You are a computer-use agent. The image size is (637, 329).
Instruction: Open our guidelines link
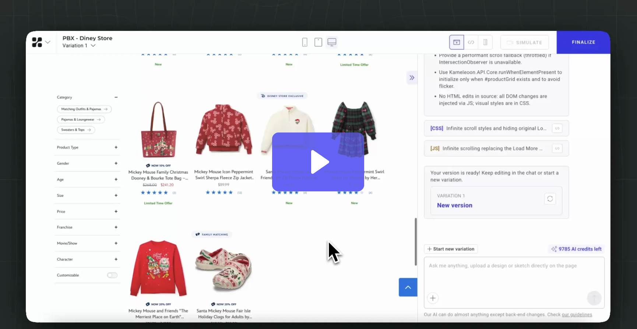click(x=577, y=315)
